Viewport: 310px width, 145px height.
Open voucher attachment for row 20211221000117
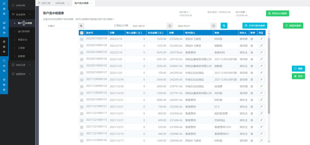click(261, 113)
